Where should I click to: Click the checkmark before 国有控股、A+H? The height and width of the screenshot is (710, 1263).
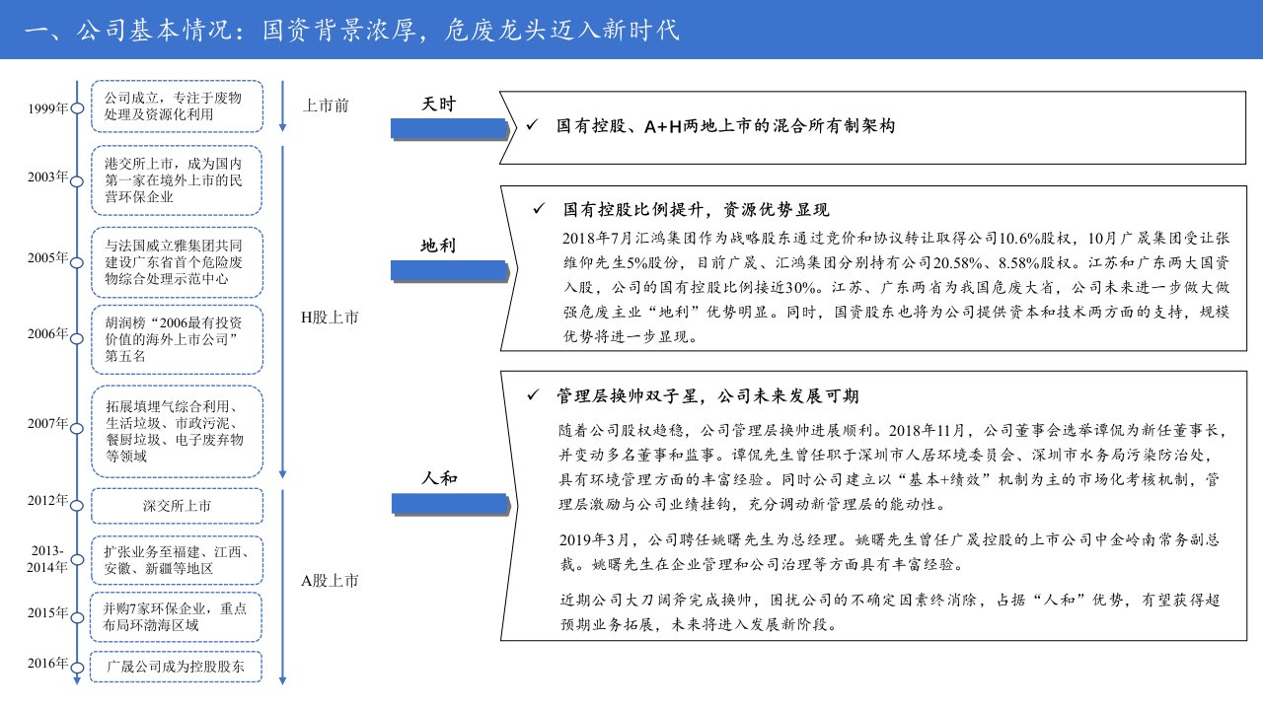[x=533, y=126]
